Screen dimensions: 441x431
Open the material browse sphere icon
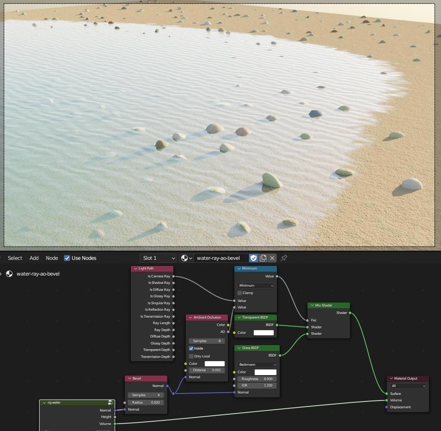pyautogui.click(x=186, y=258)
